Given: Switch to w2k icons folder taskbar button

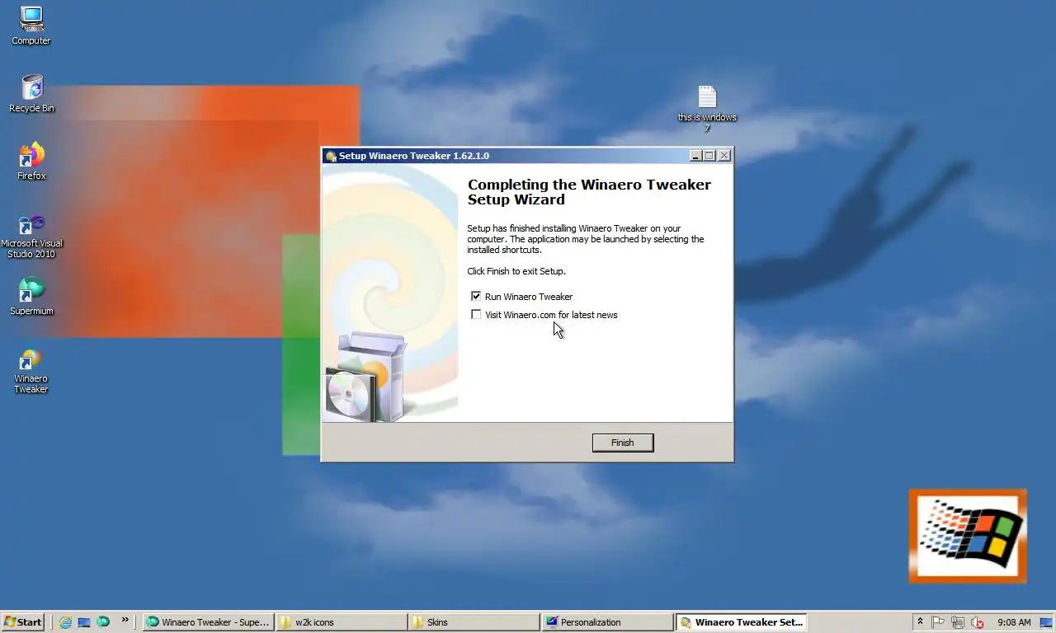Looking at the screenshot, I should pyautogui.click(x=341, y=622).
